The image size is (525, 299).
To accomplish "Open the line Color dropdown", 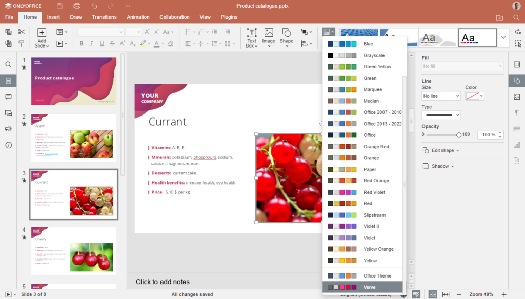I will coord(476,96).
